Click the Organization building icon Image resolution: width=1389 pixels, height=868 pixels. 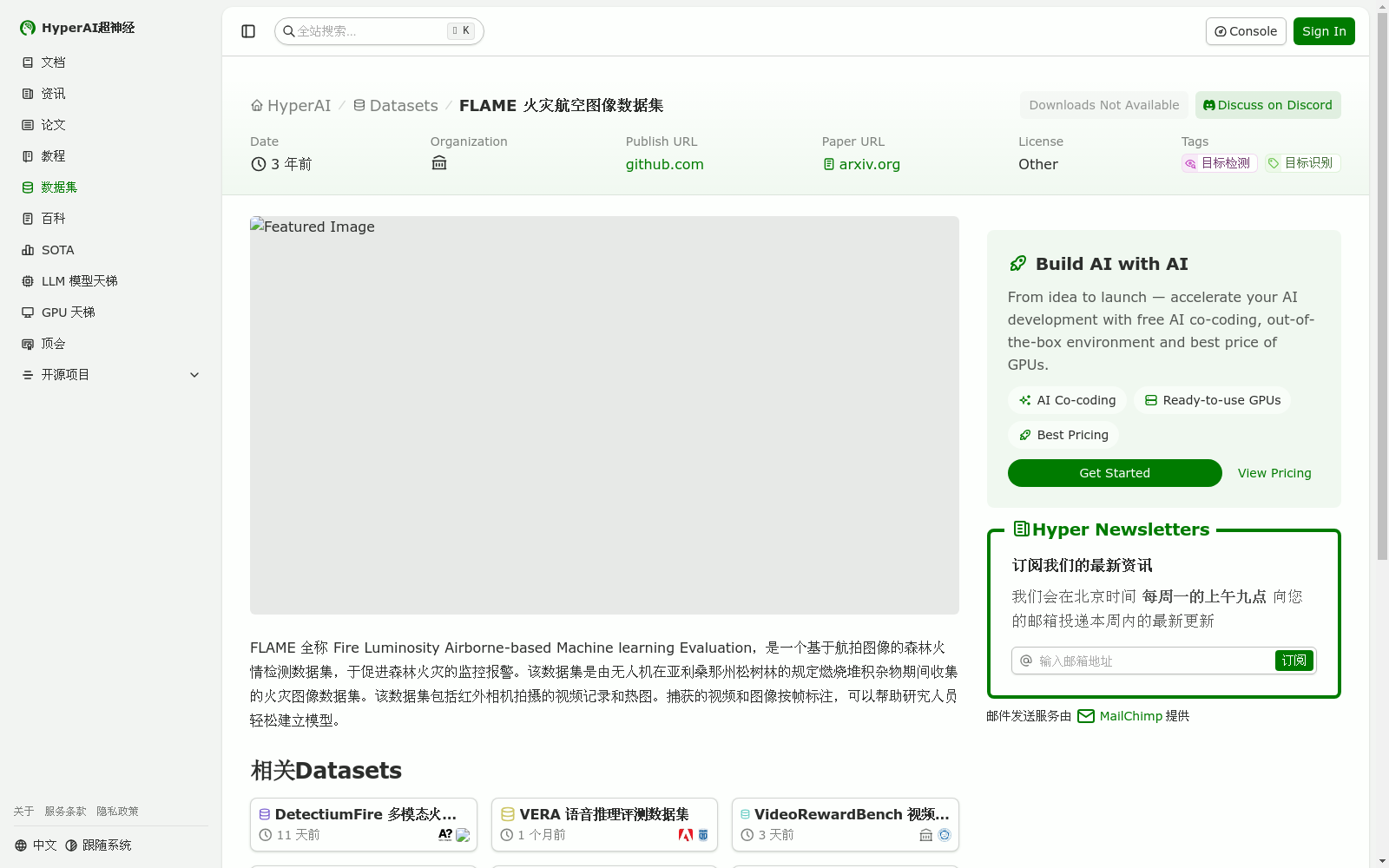[x=439, y=163]
